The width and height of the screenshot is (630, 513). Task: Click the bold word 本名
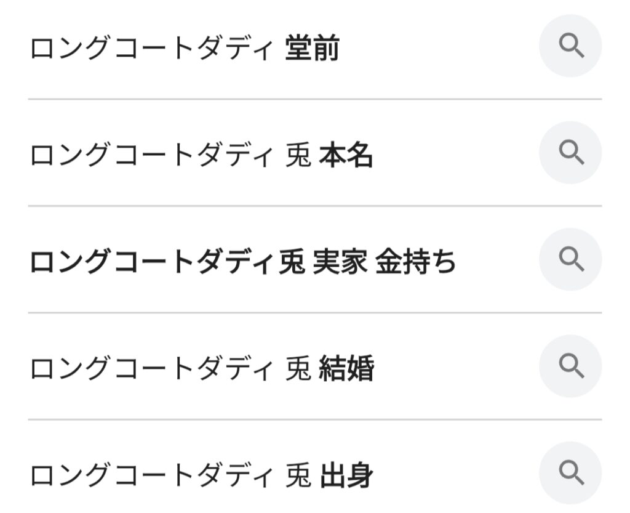pos(346,156)
